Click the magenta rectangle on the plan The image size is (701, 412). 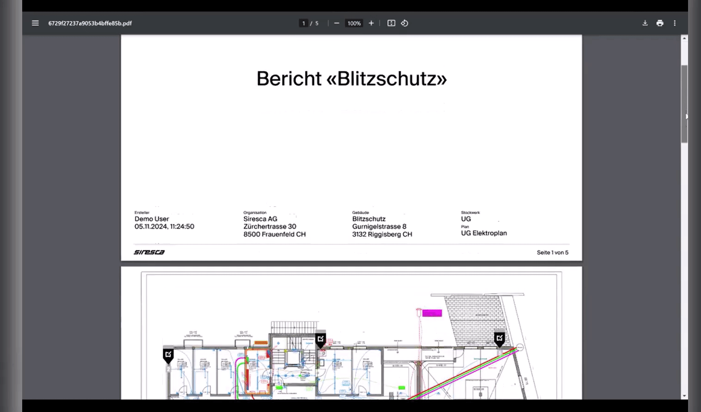point(432,313)
